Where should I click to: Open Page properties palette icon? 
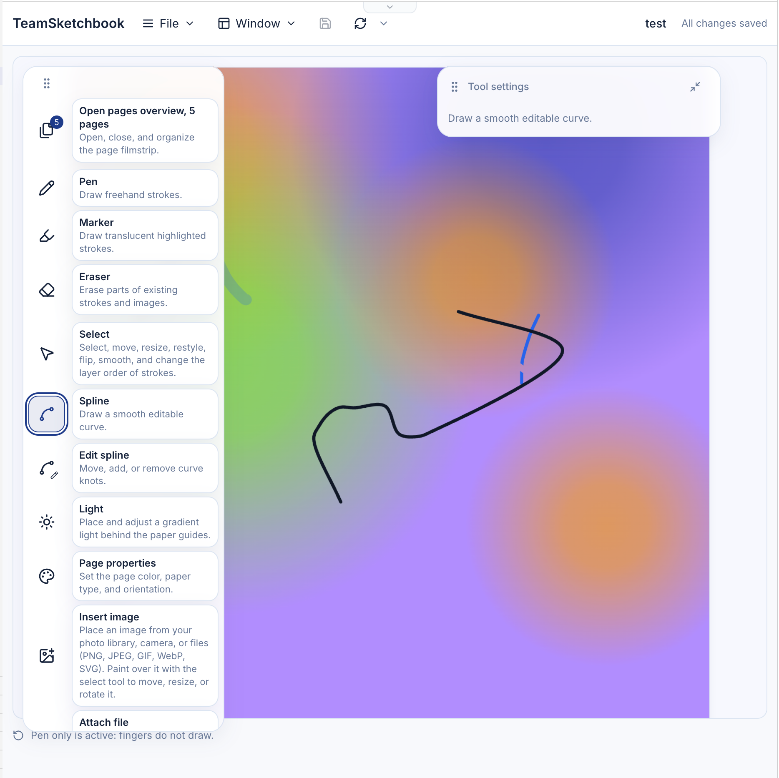point(47,576)
